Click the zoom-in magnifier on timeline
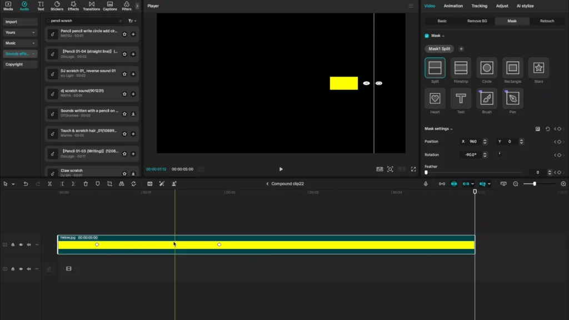This screenshot has width=569, height=320. (563, 184)
